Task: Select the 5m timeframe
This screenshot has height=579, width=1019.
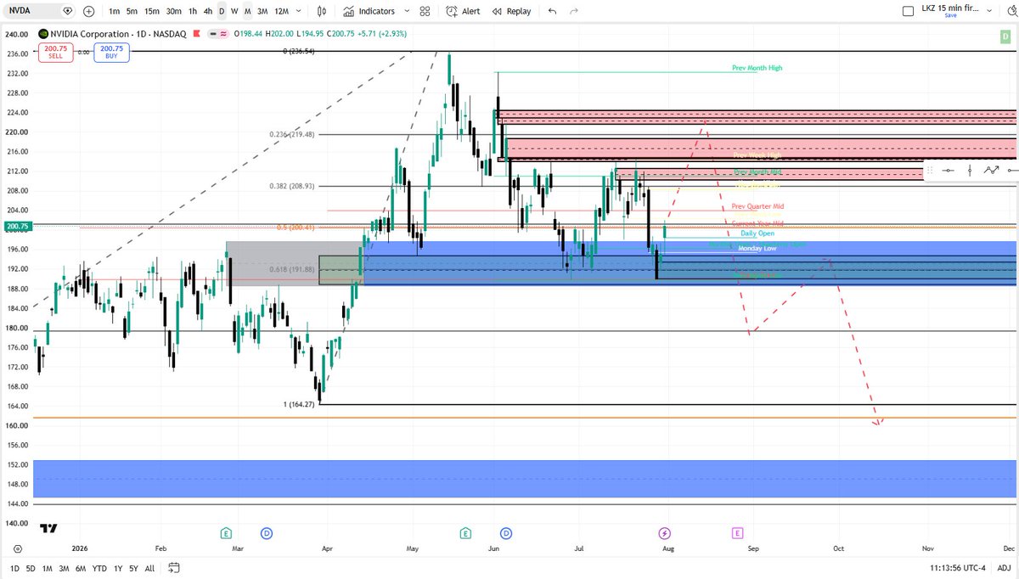Action: click(132, 11)
